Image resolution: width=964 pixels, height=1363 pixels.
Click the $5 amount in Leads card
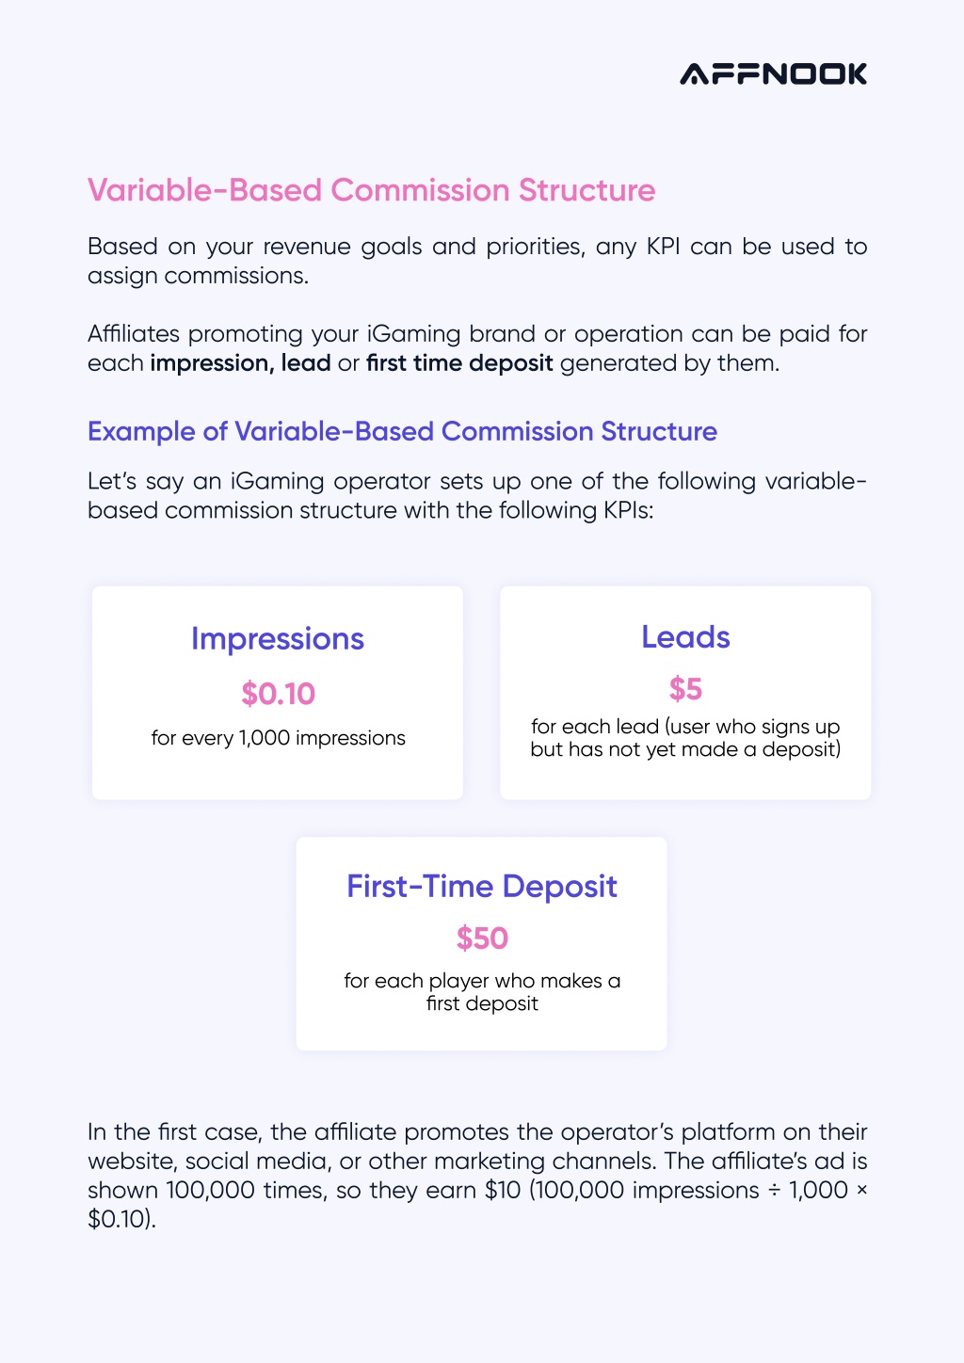685,689
